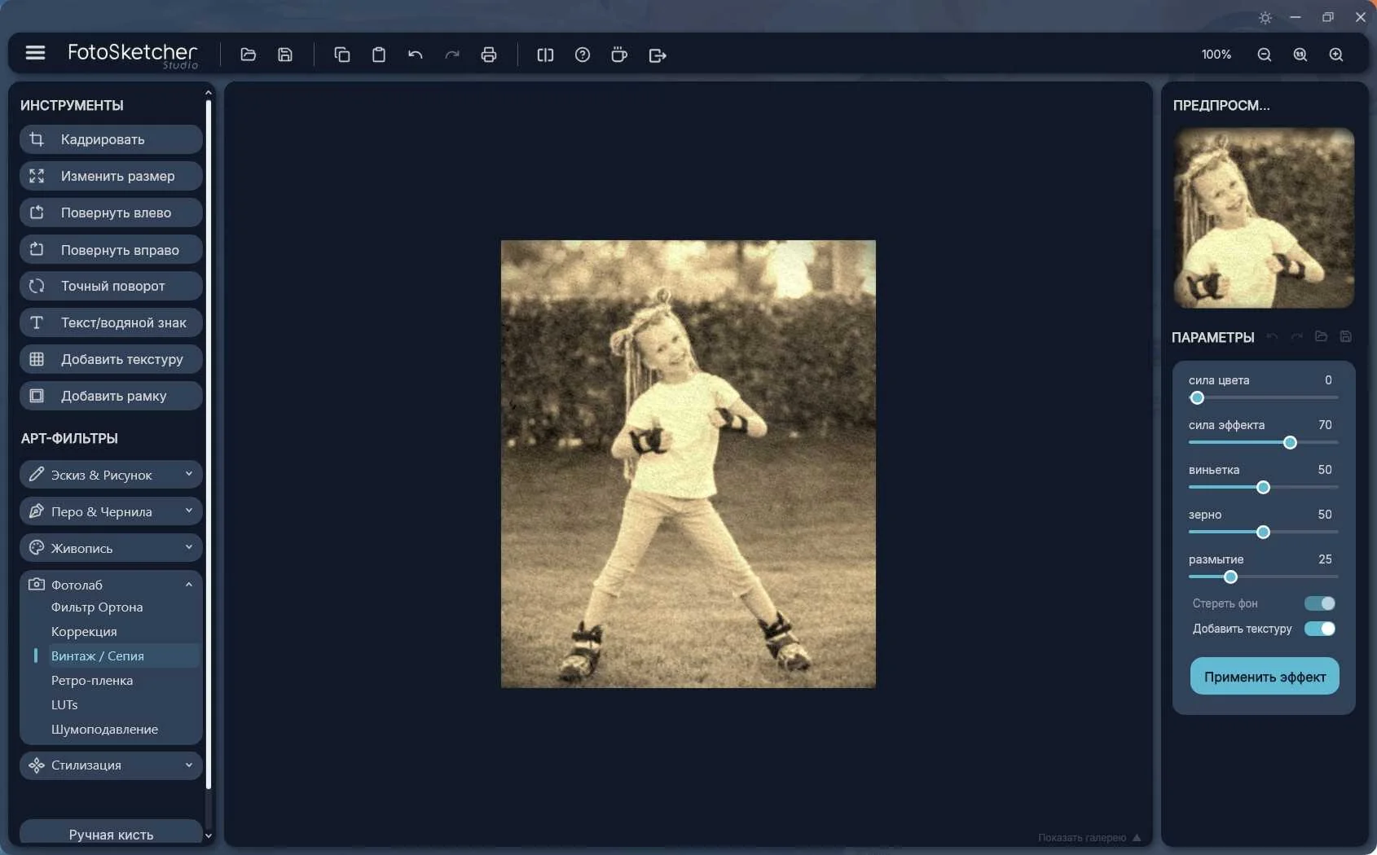Click the undo arrow in toolbar
Image resolution: width=1377 pixels, height=855 pixels.
(x=416, y=55)
